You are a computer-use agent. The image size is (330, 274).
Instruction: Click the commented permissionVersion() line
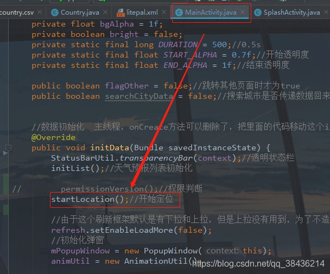tap(131, 189)
